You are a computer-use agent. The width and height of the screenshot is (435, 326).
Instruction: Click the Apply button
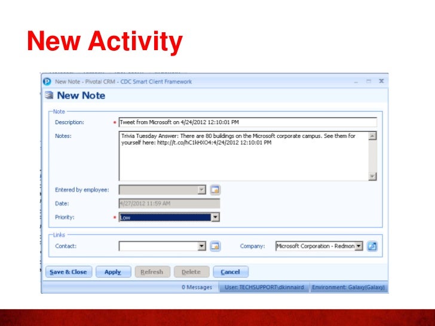tap(113, 272)
